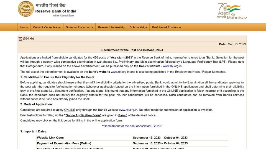Open the Research Internship menu
Image resolution: width=266 pixels, height=149 pixels.
pos(111,27)
